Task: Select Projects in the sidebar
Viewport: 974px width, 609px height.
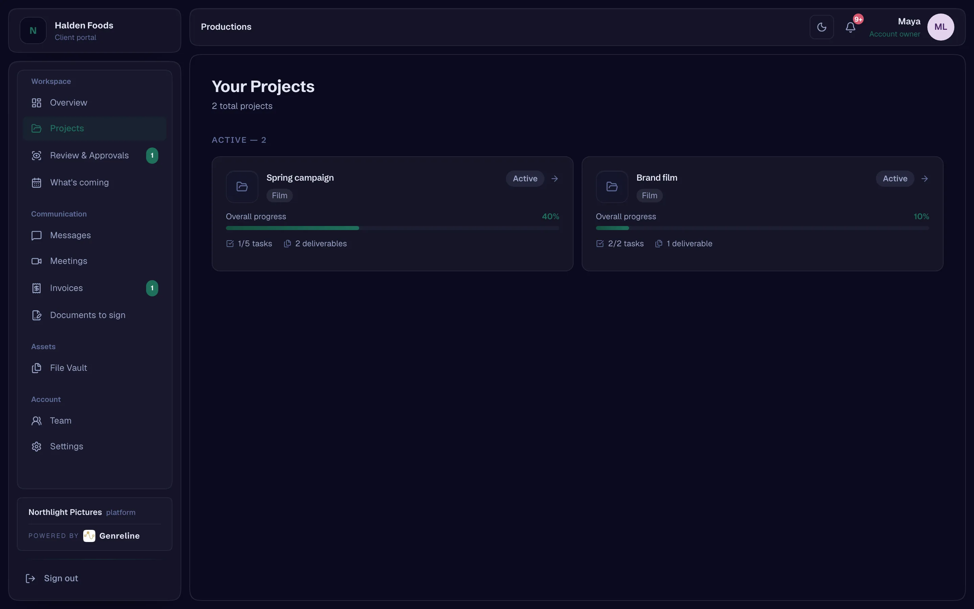Action: tap(95, 129)
